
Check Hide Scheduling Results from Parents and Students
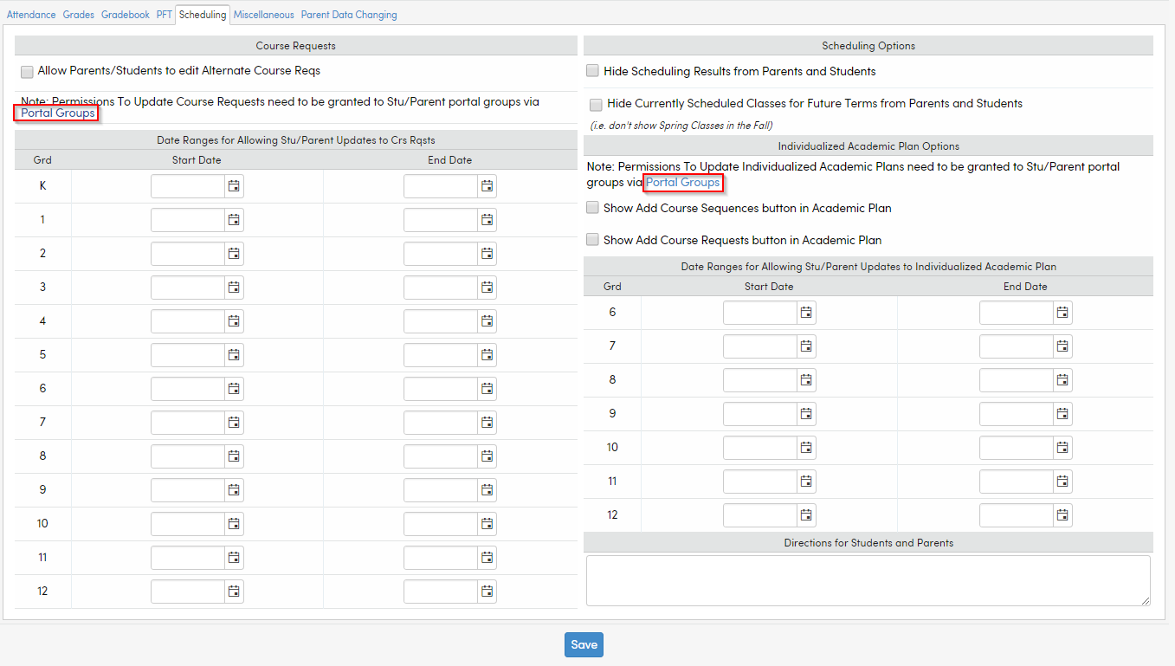click(592, 70)
